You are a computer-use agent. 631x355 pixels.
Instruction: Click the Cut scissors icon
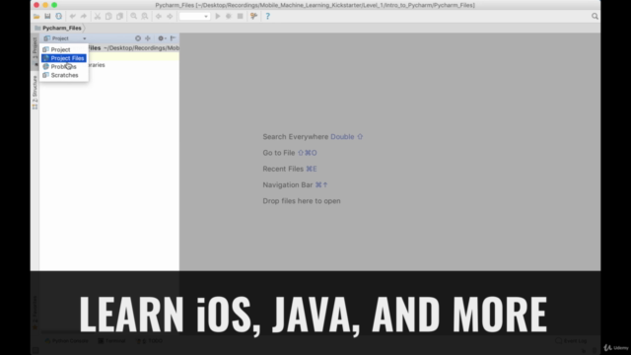point(98,16)
